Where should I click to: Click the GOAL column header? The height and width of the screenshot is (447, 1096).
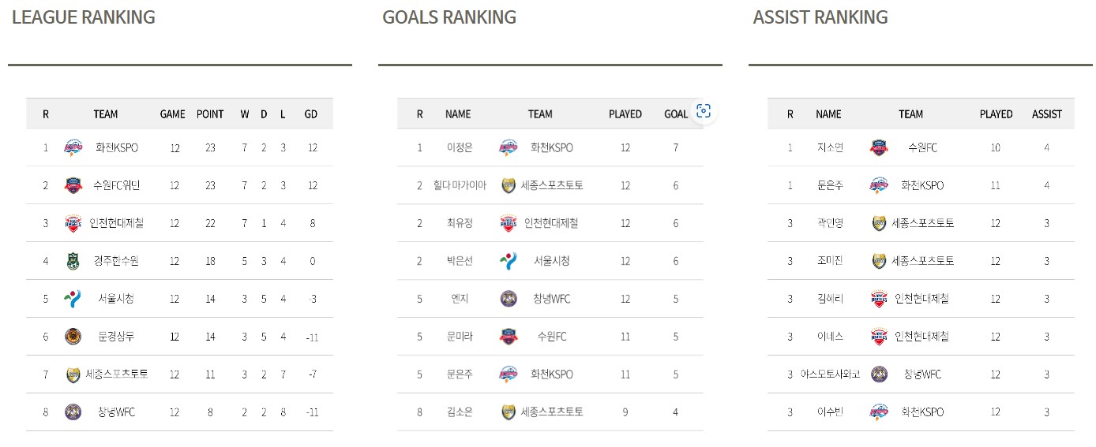pyautogui.click(x=676, y=114)
